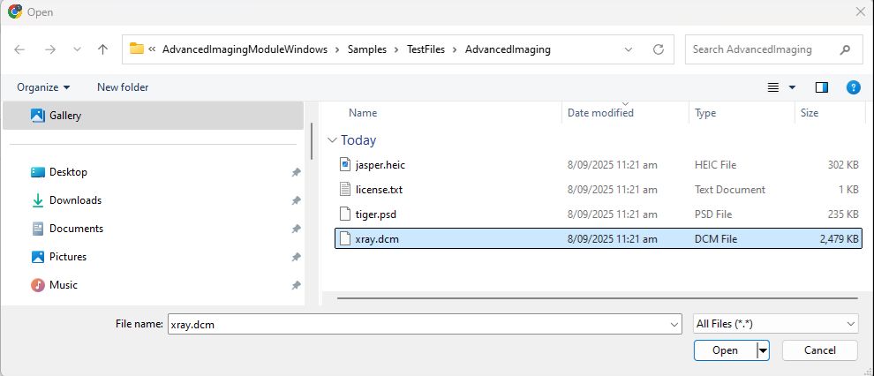Select the jasper.heic file
Image resolution: width=874 pixels, height=376 pixels.
click(598, 165)
